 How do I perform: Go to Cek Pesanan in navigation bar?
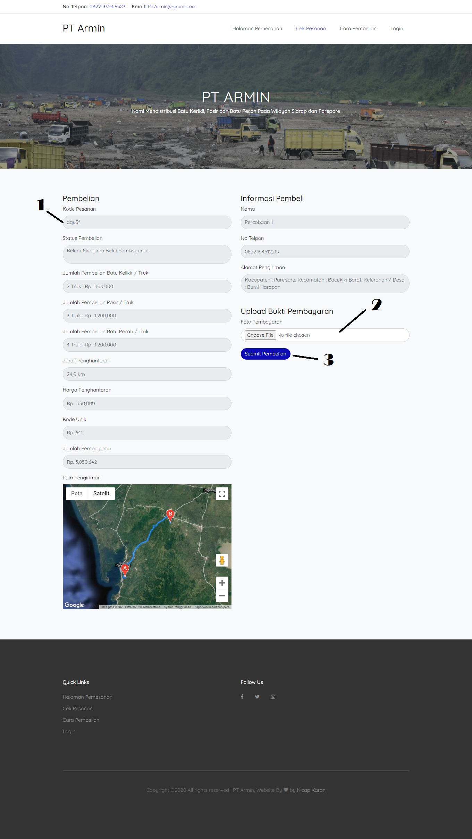coord(311,28)
